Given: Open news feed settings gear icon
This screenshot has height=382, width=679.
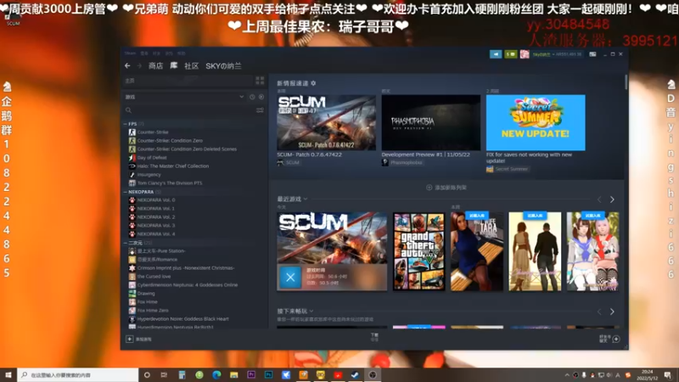Looking at the screenshot, I should pyautogui.click(x=313, y=83).
